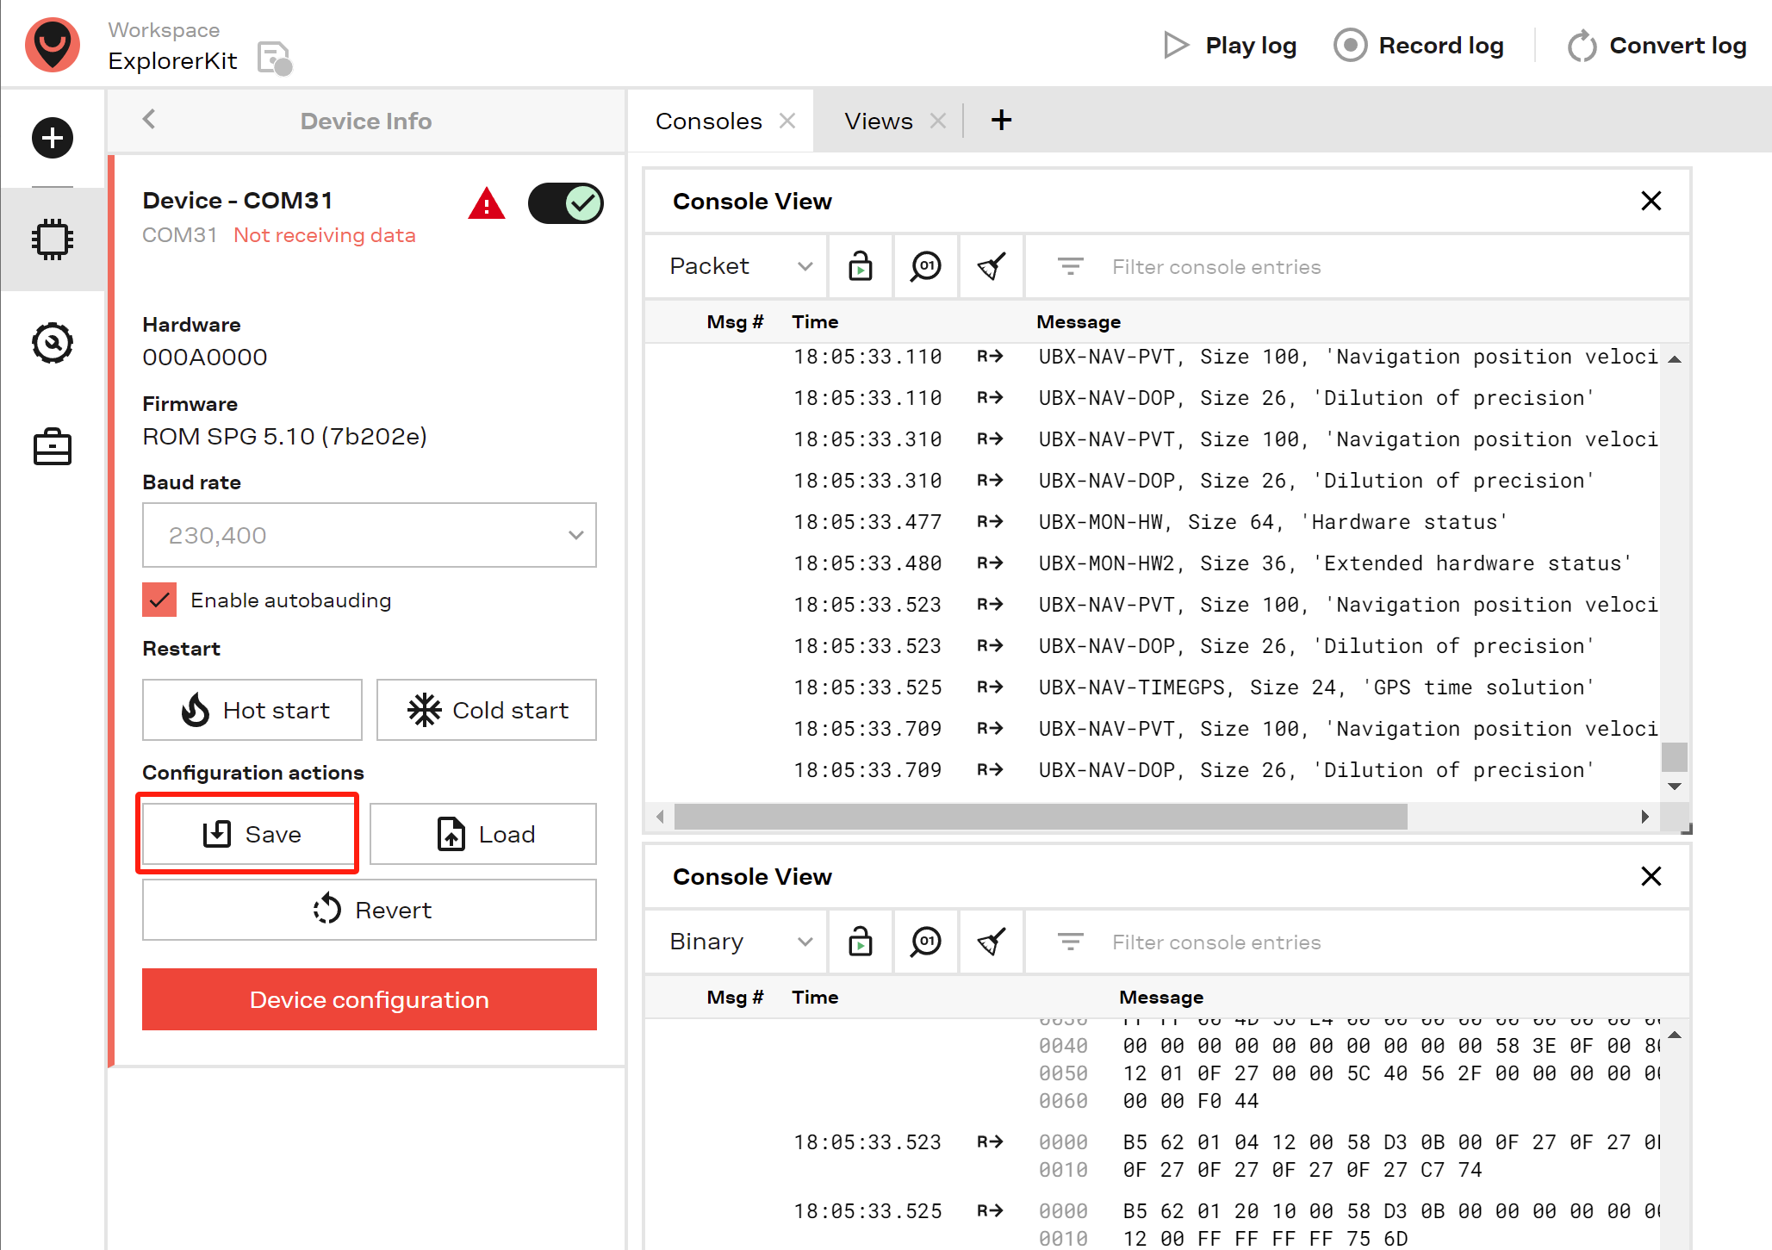Screen dimensions: 1772x1250
Task: Click the binary search icon in Packet console
Action: [x=926, y=266]
